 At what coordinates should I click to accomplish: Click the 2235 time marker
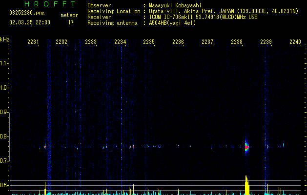[149, 42]
